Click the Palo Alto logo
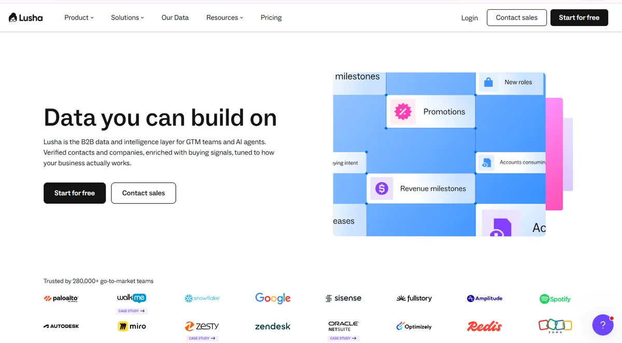 (x=61, y=298)
